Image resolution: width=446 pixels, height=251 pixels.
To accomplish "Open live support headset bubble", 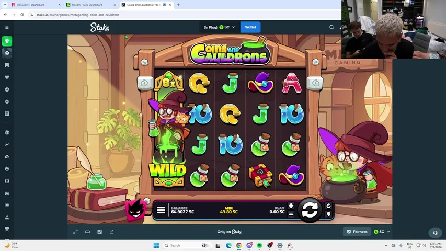I will pyautogui.click(x=435, y=233).
